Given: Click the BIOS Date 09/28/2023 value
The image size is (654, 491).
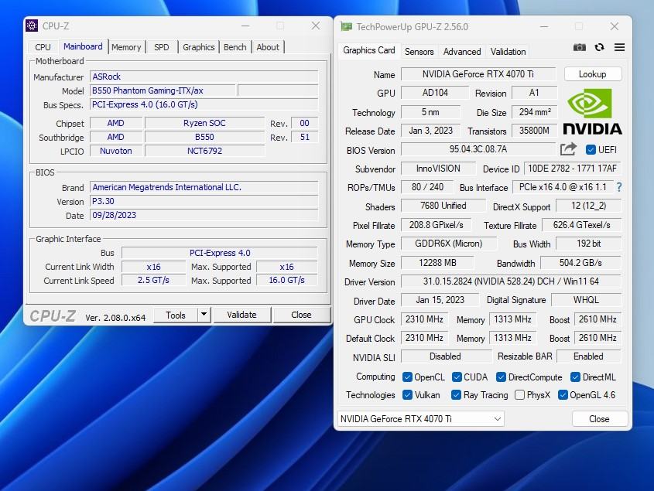Looking at the screenshot, I should click(204, 215).
